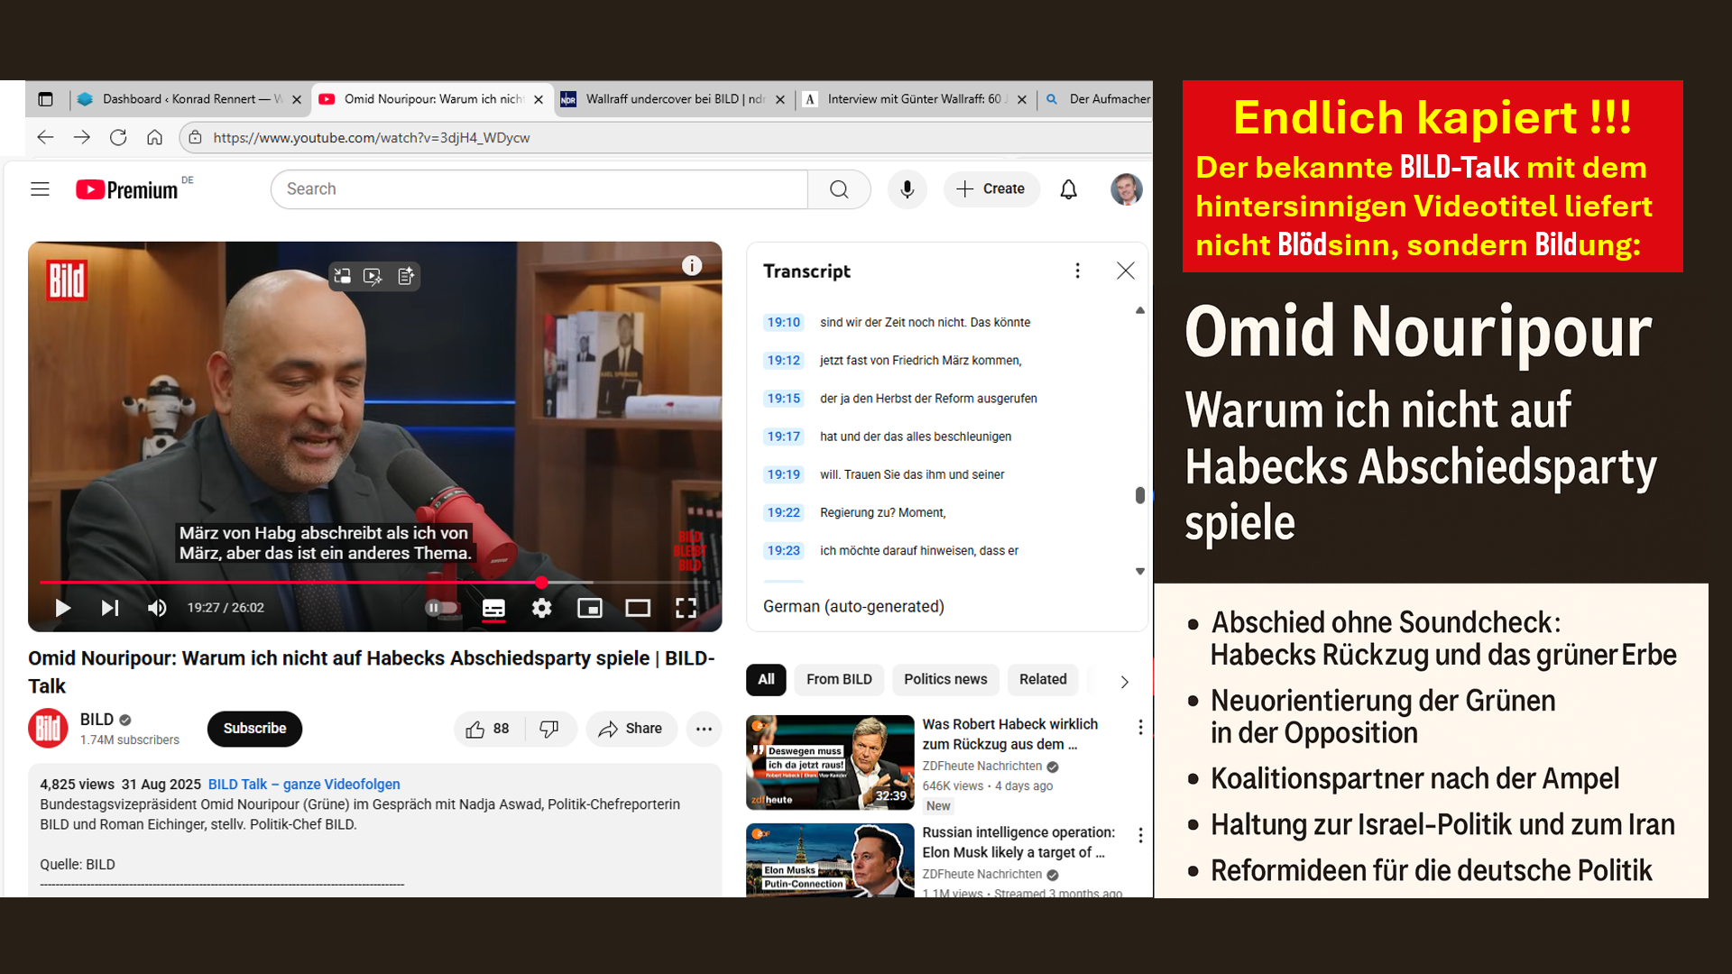Switch to theater mode

638,608
